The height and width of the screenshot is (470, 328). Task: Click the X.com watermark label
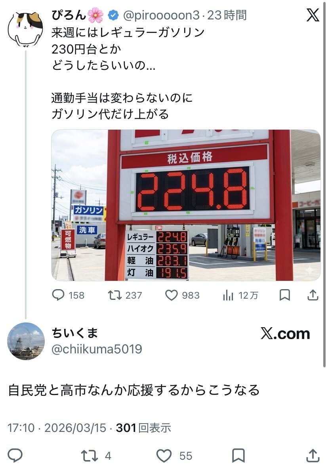tap(285, 334)
